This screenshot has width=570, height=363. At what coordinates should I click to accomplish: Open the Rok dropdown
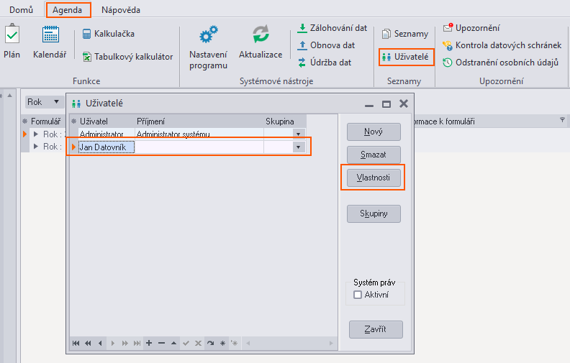click(44, 102)
